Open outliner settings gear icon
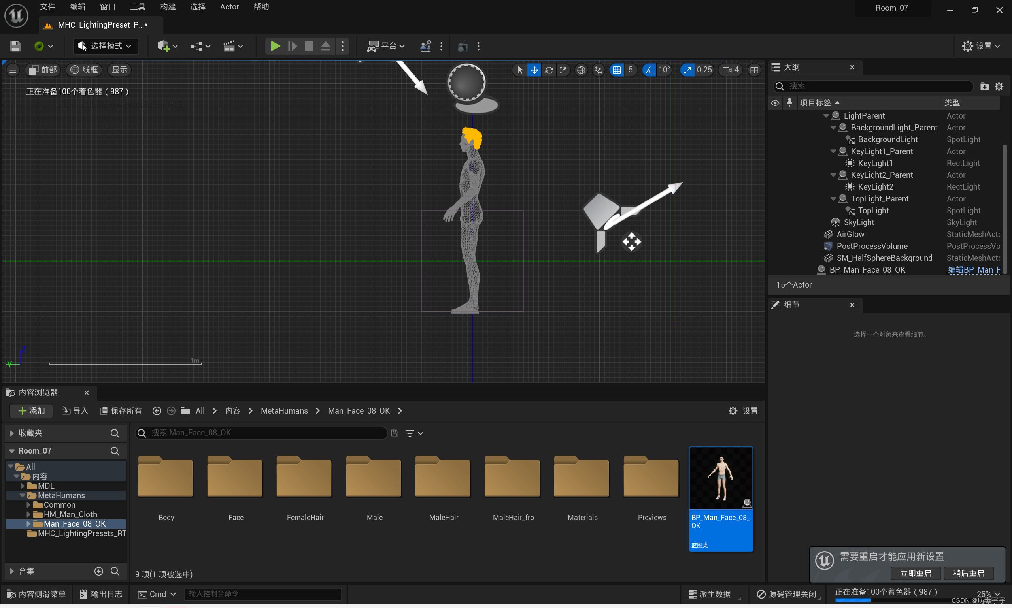This screenshot has height=608, width=1012. 999,87
